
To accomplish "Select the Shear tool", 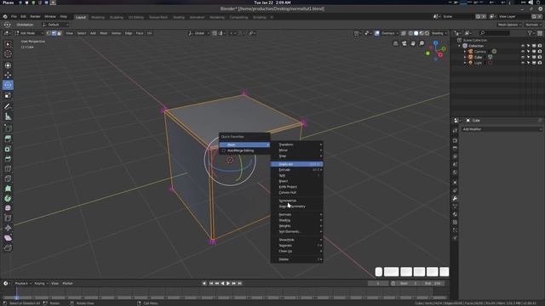I will 8,238.
